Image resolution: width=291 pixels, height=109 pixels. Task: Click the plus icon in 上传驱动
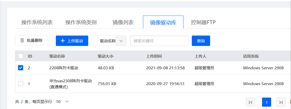(x=63, y=41)
